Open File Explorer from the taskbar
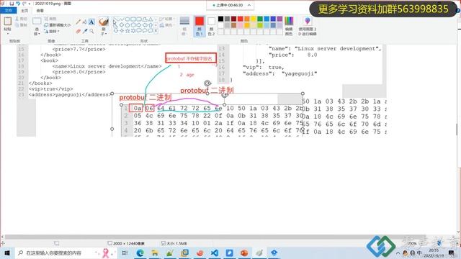Screen dimensions: 461x259 click(155, 253)
